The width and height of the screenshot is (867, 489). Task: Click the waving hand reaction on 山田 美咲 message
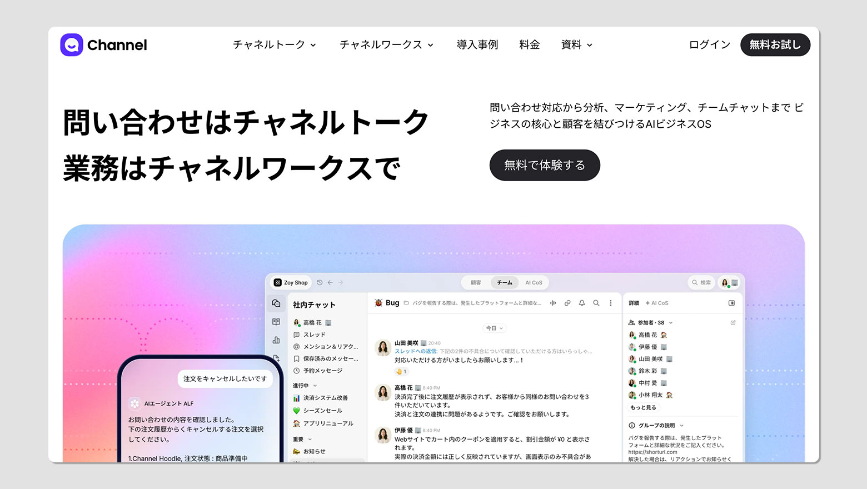[401, 371]
